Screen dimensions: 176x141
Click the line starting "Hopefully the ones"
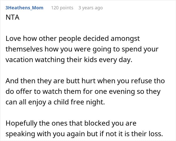pyautogui.click(x=71, y=123)
